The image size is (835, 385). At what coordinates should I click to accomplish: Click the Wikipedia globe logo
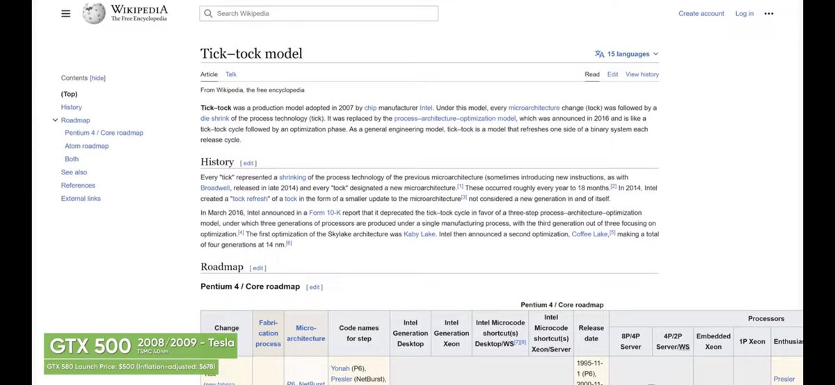[94, 13]
